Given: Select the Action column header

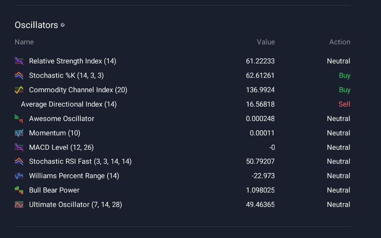Looking at the screenshot, I should click(339, 42).
